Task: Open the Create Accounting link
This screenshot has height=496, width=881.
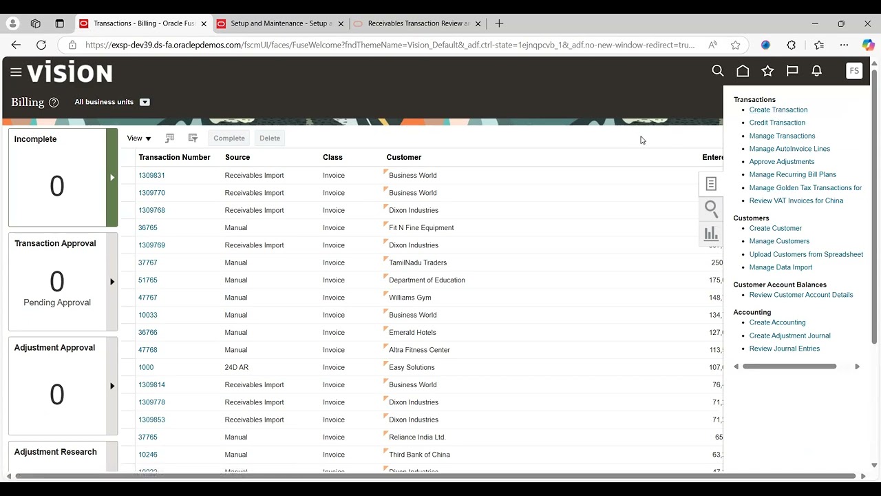Action: coord(777,322)
